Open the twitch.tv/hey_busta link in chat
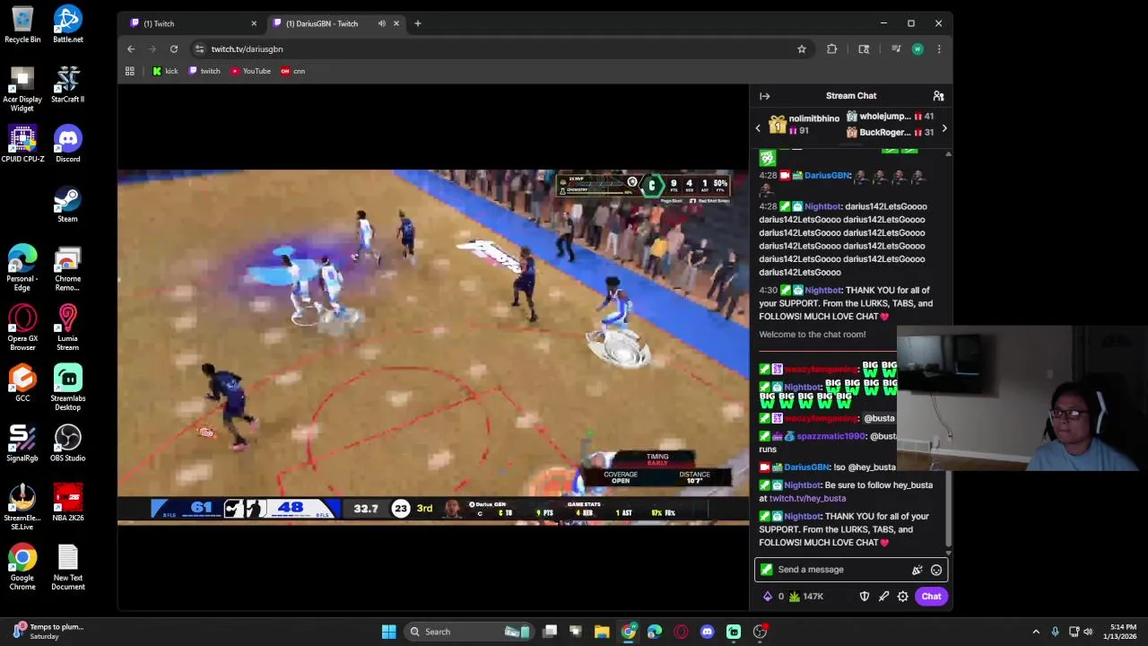The image size is (1148, 646). click(807, 498)
